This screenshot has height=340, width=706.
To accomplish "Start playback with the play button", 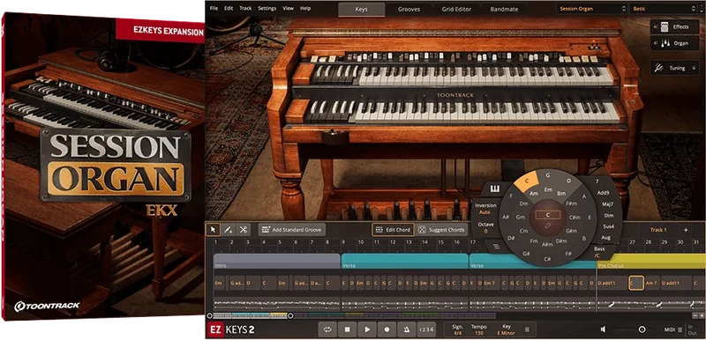I will tap(367, 329).
